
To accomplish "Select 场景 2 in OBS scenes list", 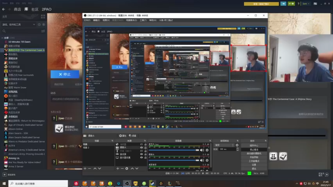I will (x=86, y=148).
